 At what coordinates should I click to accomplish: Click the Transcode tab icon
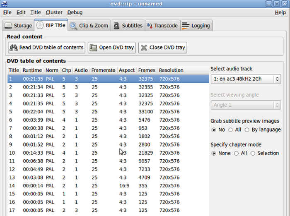click(149, 26)
